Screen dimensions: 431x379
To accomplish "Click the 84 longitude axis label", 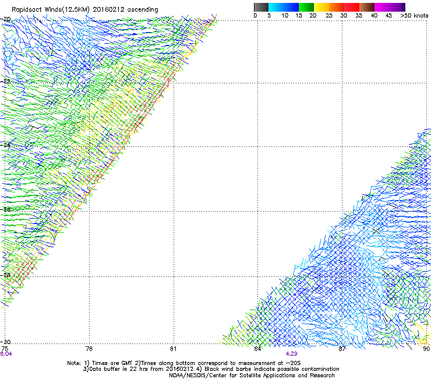I will (x=257, y=349).
